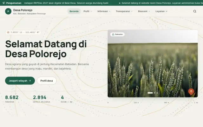Click the Desa Polorejo site title
The width and height of the screenshot is (203, 127).
pyautogui.click(x=23, y=10)
